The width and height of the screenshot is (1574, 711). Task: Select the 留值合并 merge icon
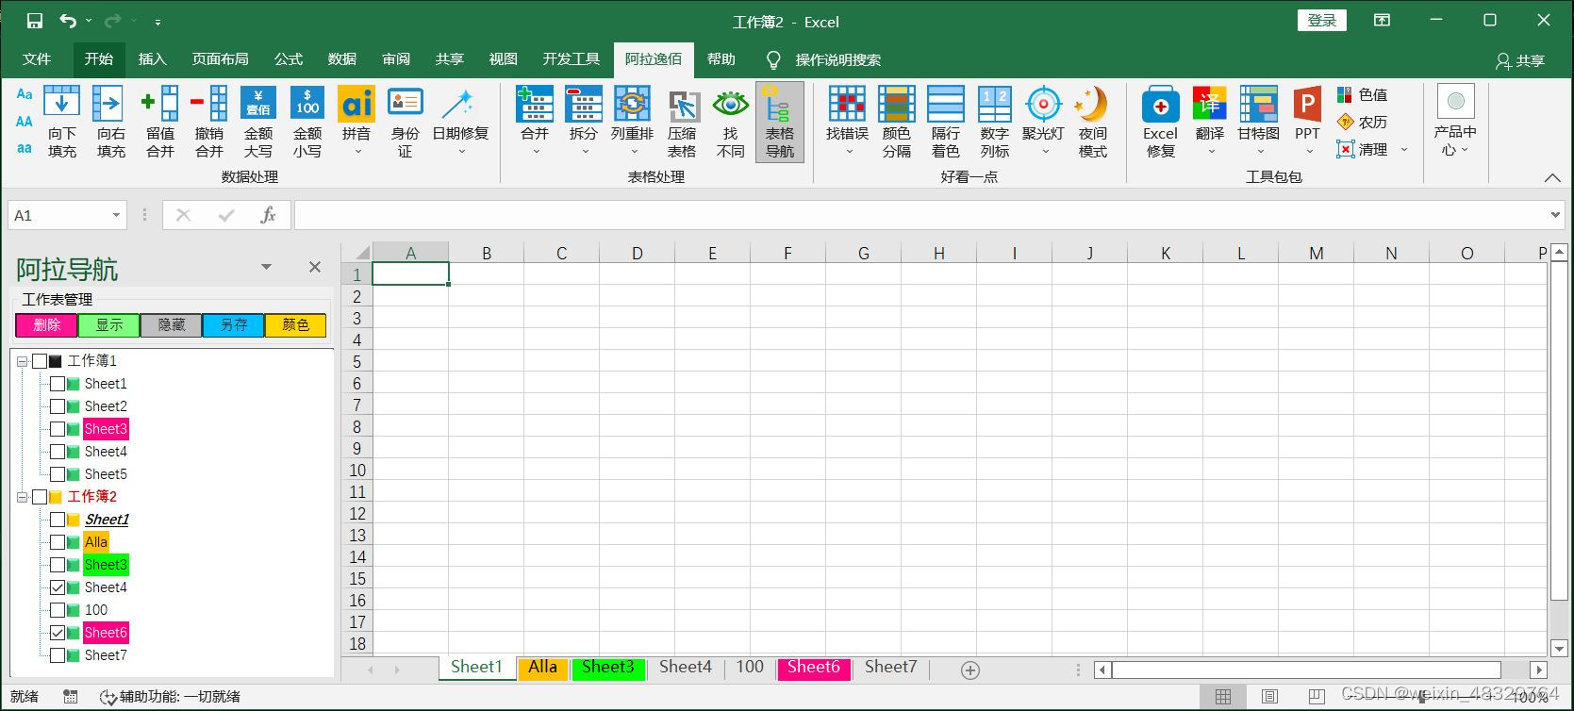[160, 104]
